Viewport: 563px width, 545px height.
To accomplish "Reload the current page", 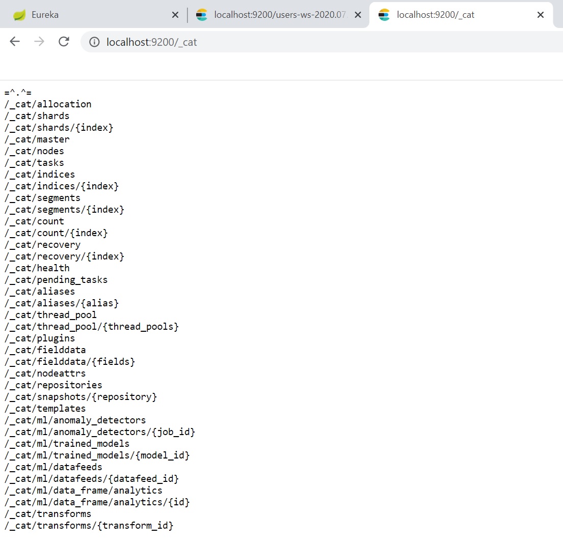I will pos(64,42).
